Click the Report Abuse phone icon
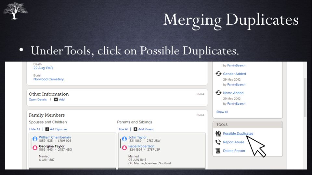The height and width of the screenshot is (175, 312). pos(218,142)
